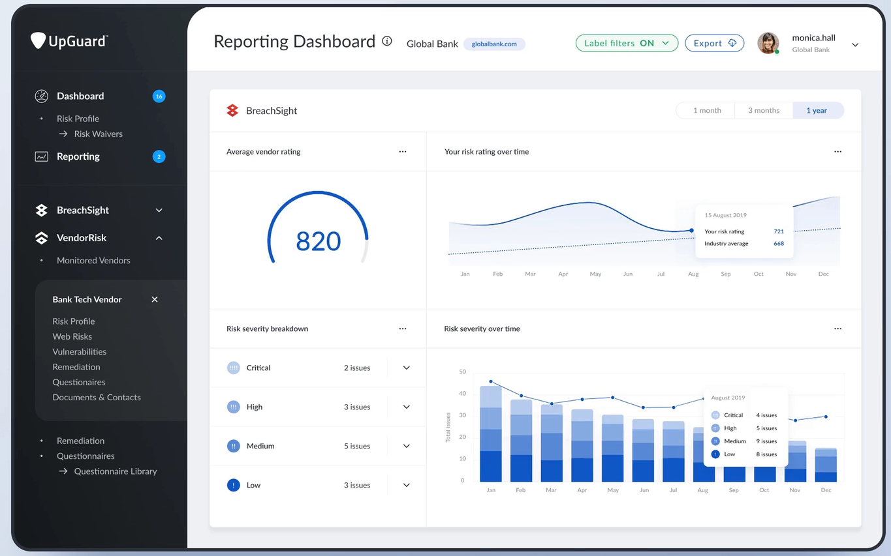The width and height of the screenshot is (891, 556).
Task: Click the UpGuard shield logo
Action: click(x=39, y=40)
